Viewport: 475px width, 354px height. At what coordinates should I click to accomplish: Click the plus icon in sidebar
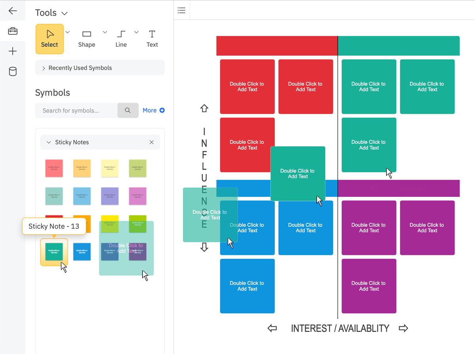[x=13, y=51]
